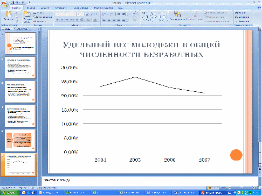Viewport: 262px width, 196px height.
Task: Click the Windows Start button
Action: click(x=10, y=193)
